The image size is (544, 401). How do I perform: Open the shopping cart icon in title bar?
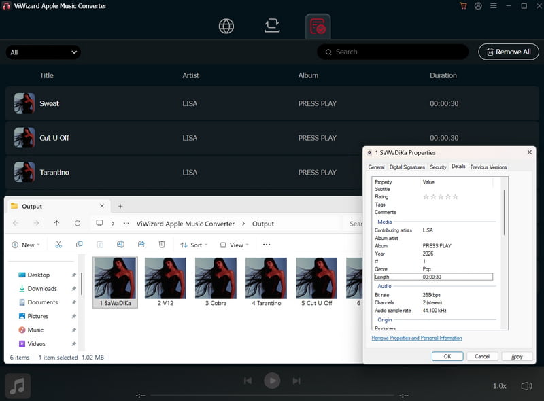pyautogui.click(x=463, y=6)
